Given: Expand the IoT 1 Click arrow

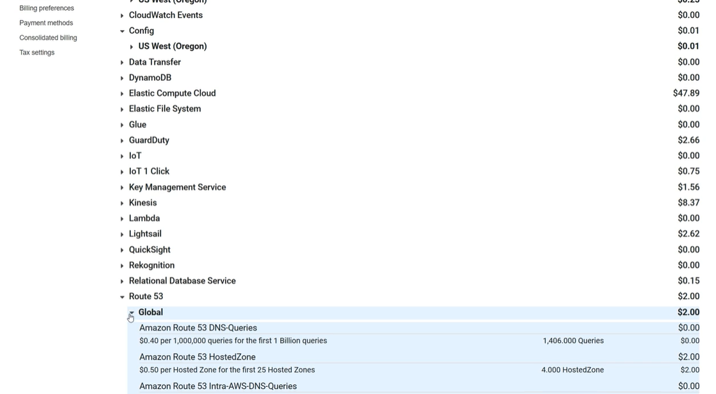Looking at the screenshot, I should [x=122, y=172].
